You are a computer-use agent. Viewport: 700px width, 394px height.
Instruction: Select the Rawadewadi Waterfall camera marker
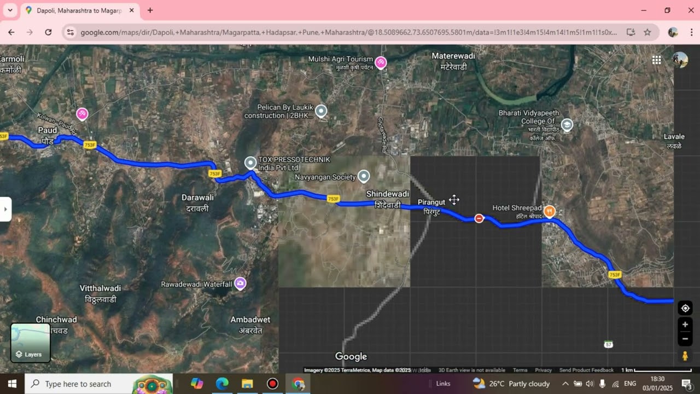pyautogui.click(x=240, y=283)
